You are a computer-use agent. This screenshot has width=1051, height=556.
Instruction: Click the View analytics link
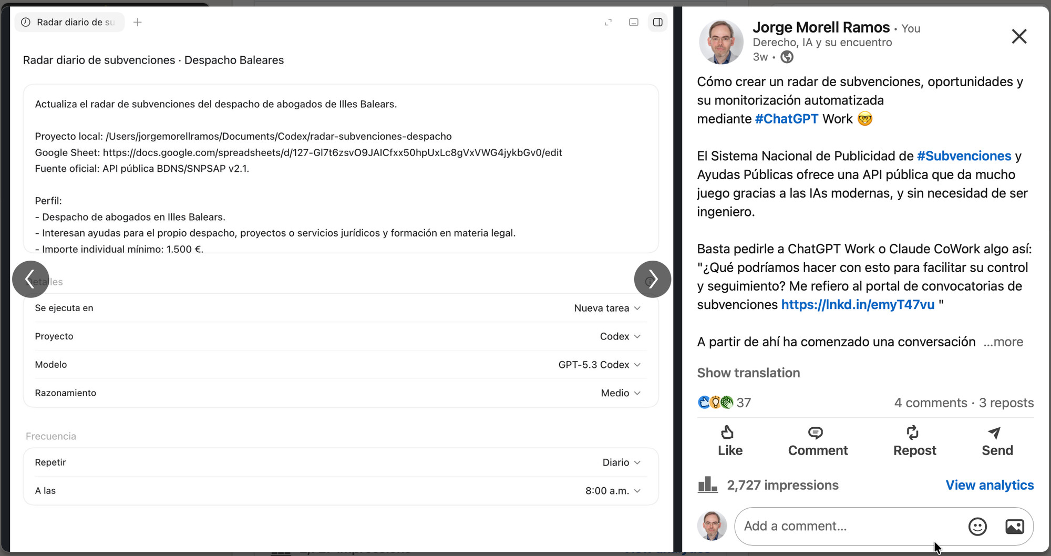click(x=990, y=485)
